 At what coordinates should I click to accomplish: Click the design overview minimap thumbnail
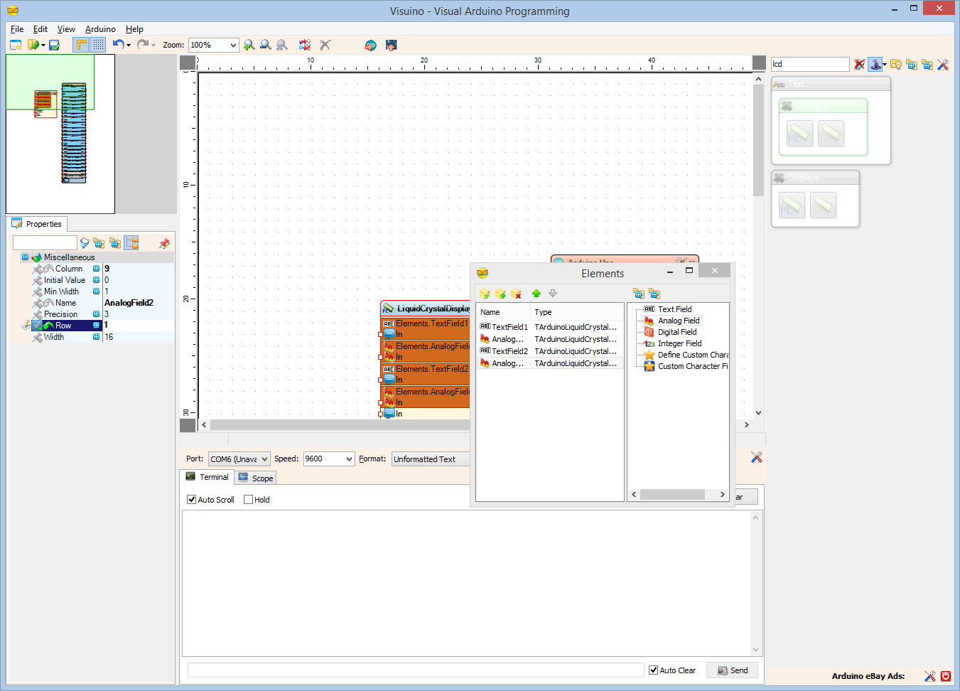[x=60, y=134]
